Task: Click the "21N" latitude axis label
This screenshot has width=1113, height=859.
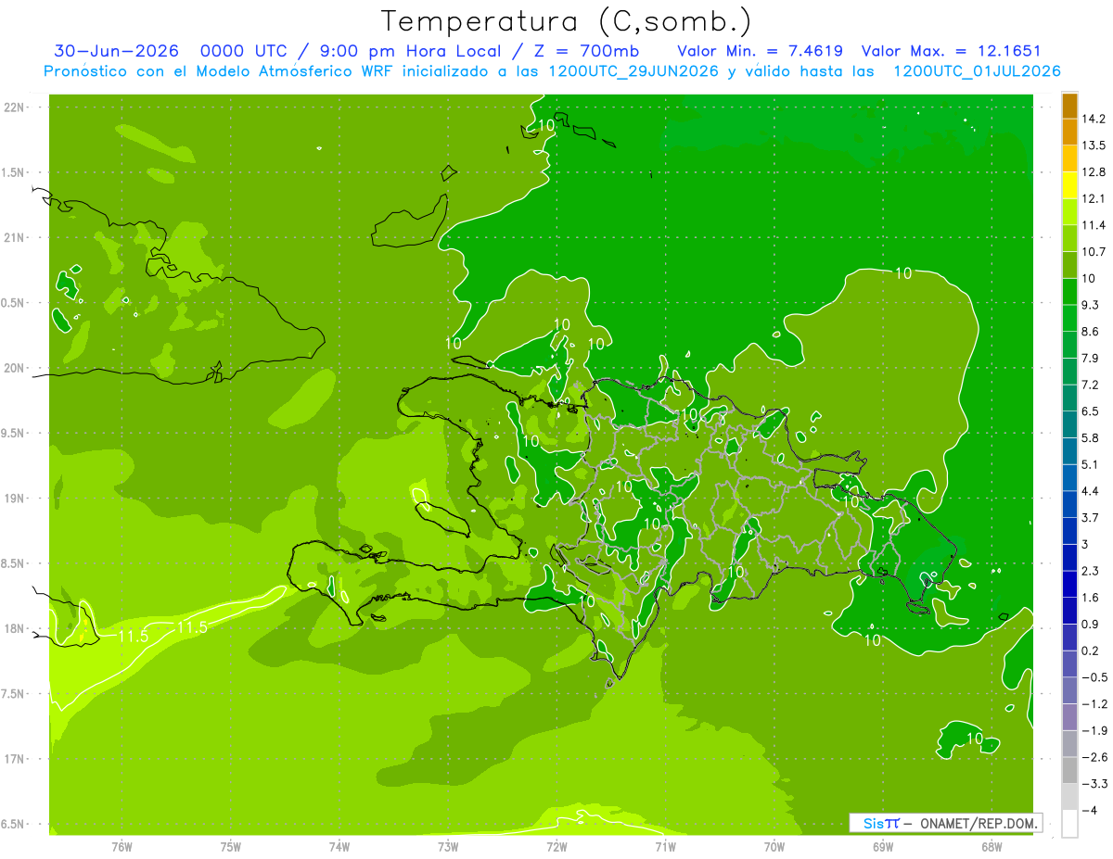Action: tap(15, 238)
